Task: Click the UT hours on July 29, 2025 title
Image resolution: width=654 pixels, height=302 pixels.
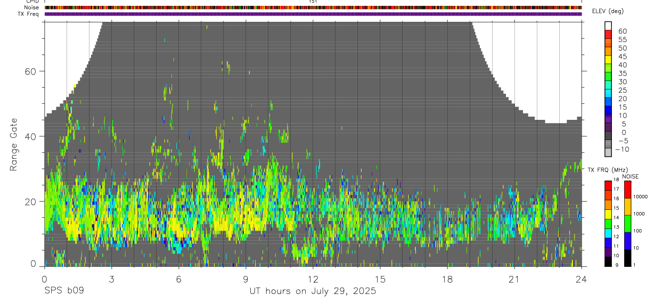Action: [x=313, y=291]
